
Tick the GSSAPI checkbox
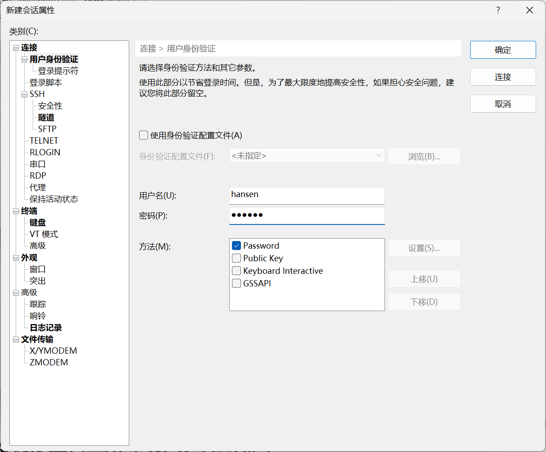pos(236,283)
